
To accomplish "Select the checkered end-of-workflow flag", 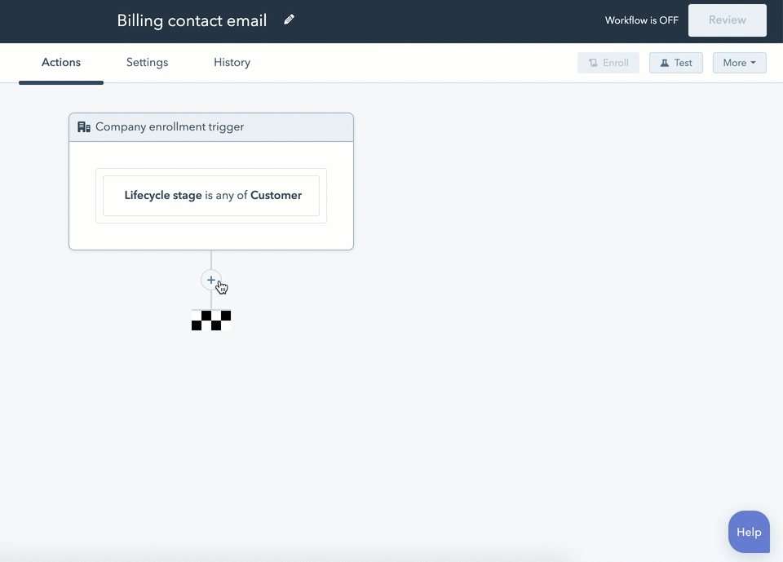I will (x=210, y=321).
